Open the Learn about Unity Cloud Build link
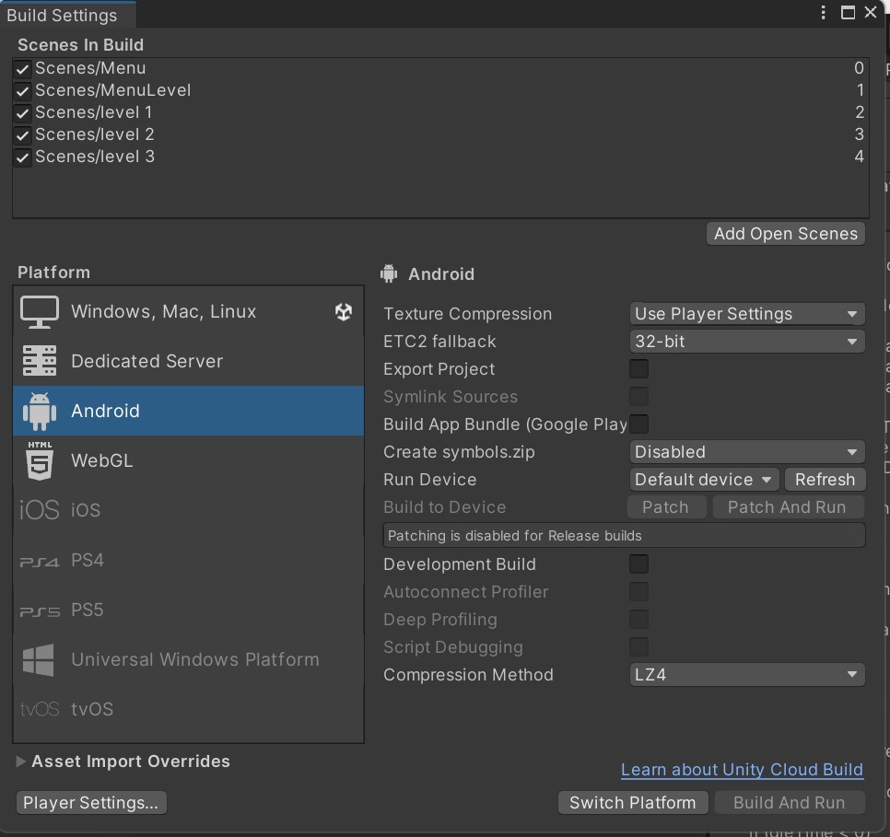 click(x=742, y=770)
